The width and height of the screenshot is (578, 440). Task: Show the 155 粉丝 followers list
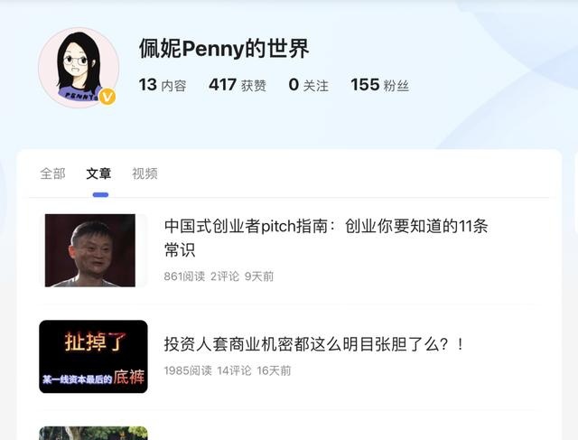379,85
